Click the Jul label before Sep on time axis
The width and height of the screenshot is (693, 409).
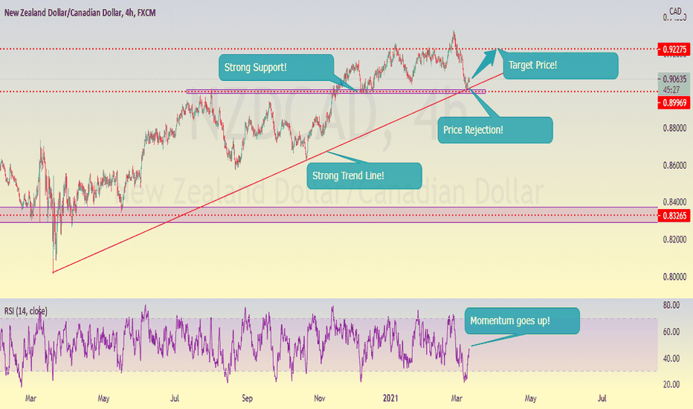[175, 399]
